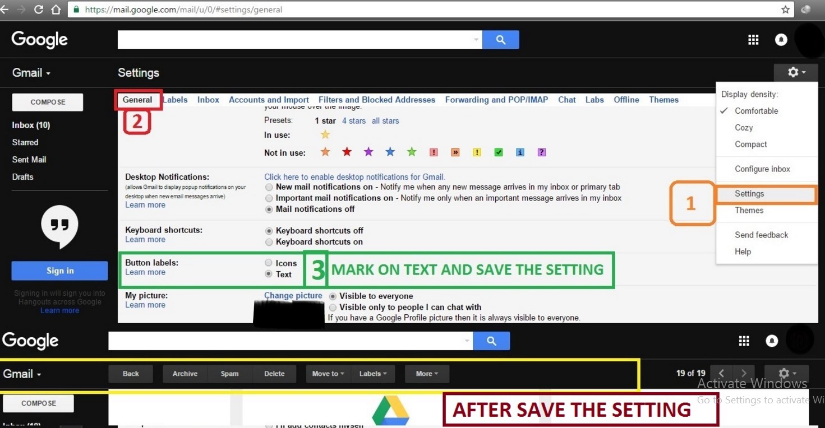Open gear dropdown in lower toolbar
The width and height of the screenshot is (825, 428).
pyautogui.click(x=787, y=373)
